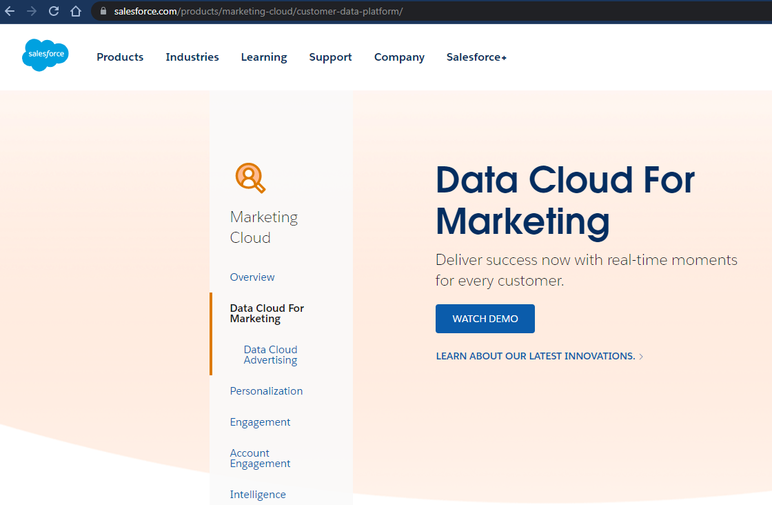Click the Marketing Cloud sidebar heading

[264, 227]
